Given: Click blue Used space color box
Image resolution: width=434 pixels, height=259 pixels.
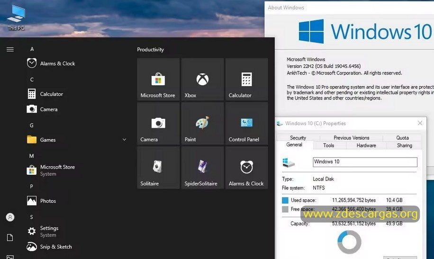Looking at the screenshot, I should pyautogui.click(x=285, y=200).
